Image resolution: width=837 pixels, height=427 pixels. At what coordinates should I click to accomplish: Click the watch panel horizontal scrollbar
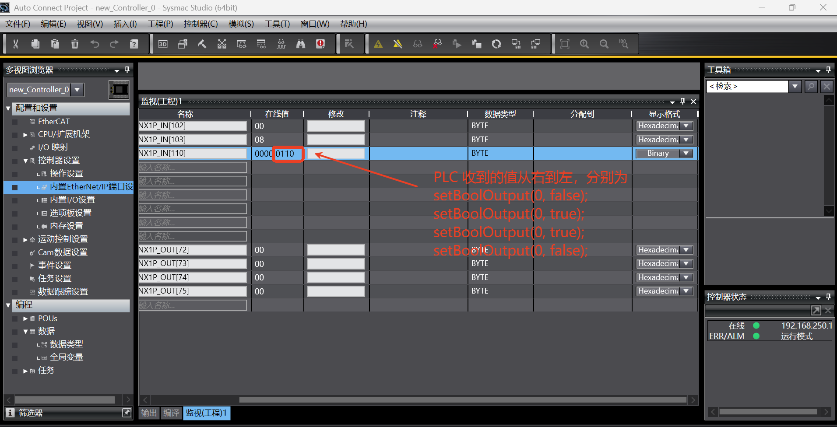coord(463,400)
